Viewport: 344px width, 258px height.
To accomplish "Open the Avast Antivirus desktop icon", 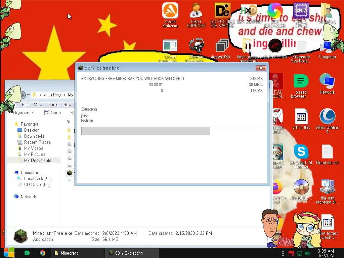I will pyautogui.click(x=170, y=15).
